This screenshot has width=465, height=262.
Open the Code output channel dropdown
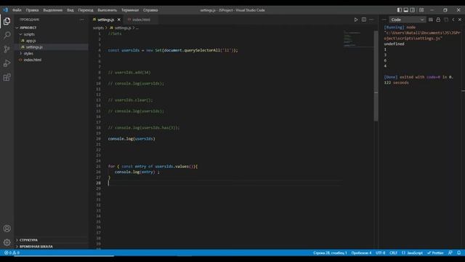[407, 20]
